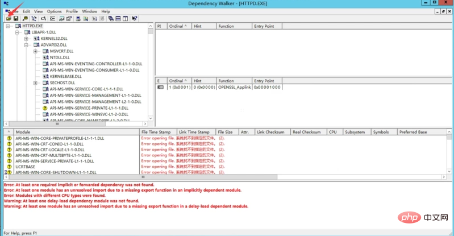Viewport: 454px width, 236px height.
Task: Sort by the File Size column header
Action: pos(227,132)
